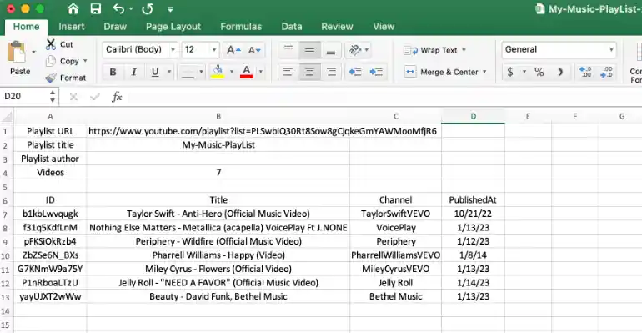Open the text Orientation button
Screen dimensions: 642x333
click(x=355, y=50)
